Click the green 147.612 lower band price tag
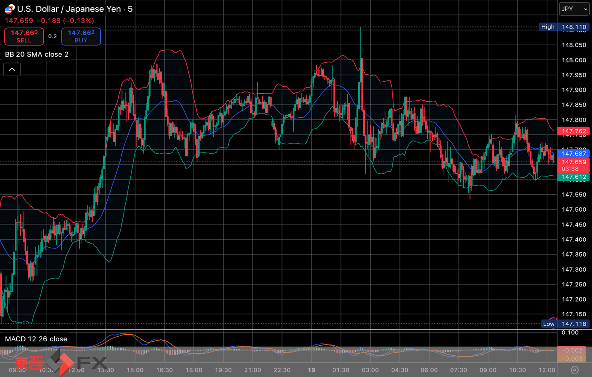Screen dimensions: 592x377 coord(573,177)
